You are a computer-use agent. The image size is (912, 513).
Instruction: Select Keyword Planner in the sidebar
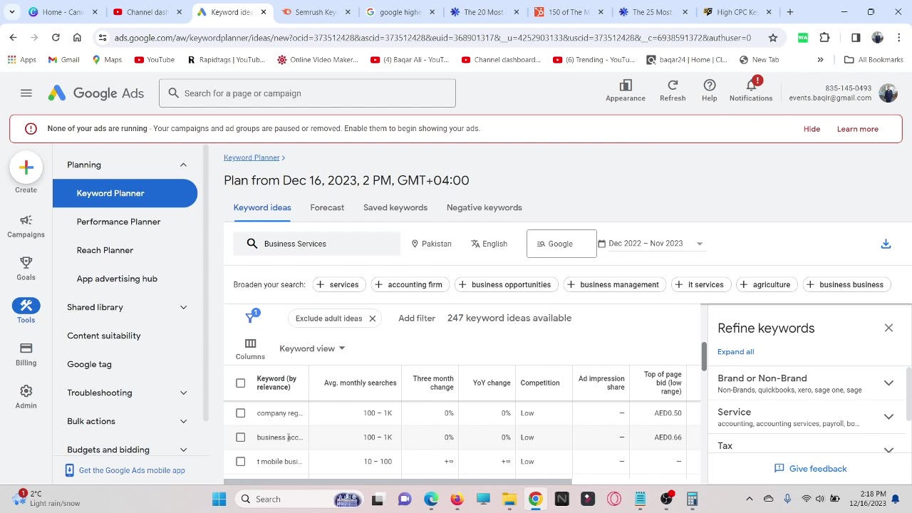pos(125,193)
